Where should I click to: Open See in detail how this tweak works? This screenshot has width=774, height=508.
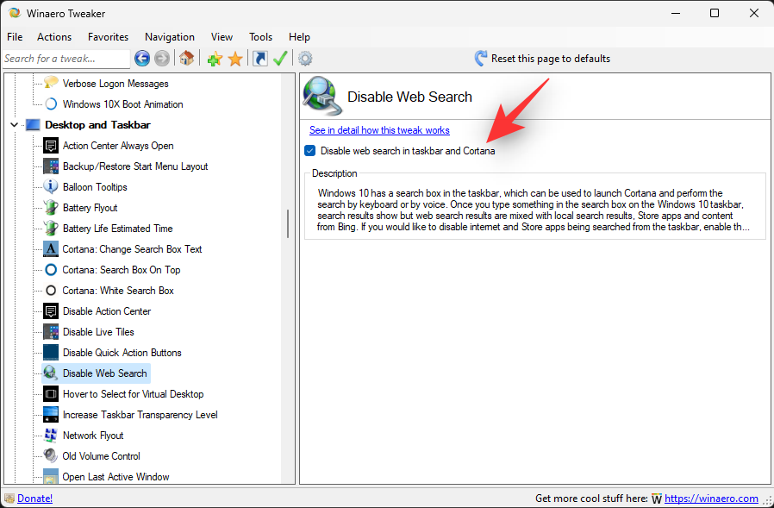(379, 130)
